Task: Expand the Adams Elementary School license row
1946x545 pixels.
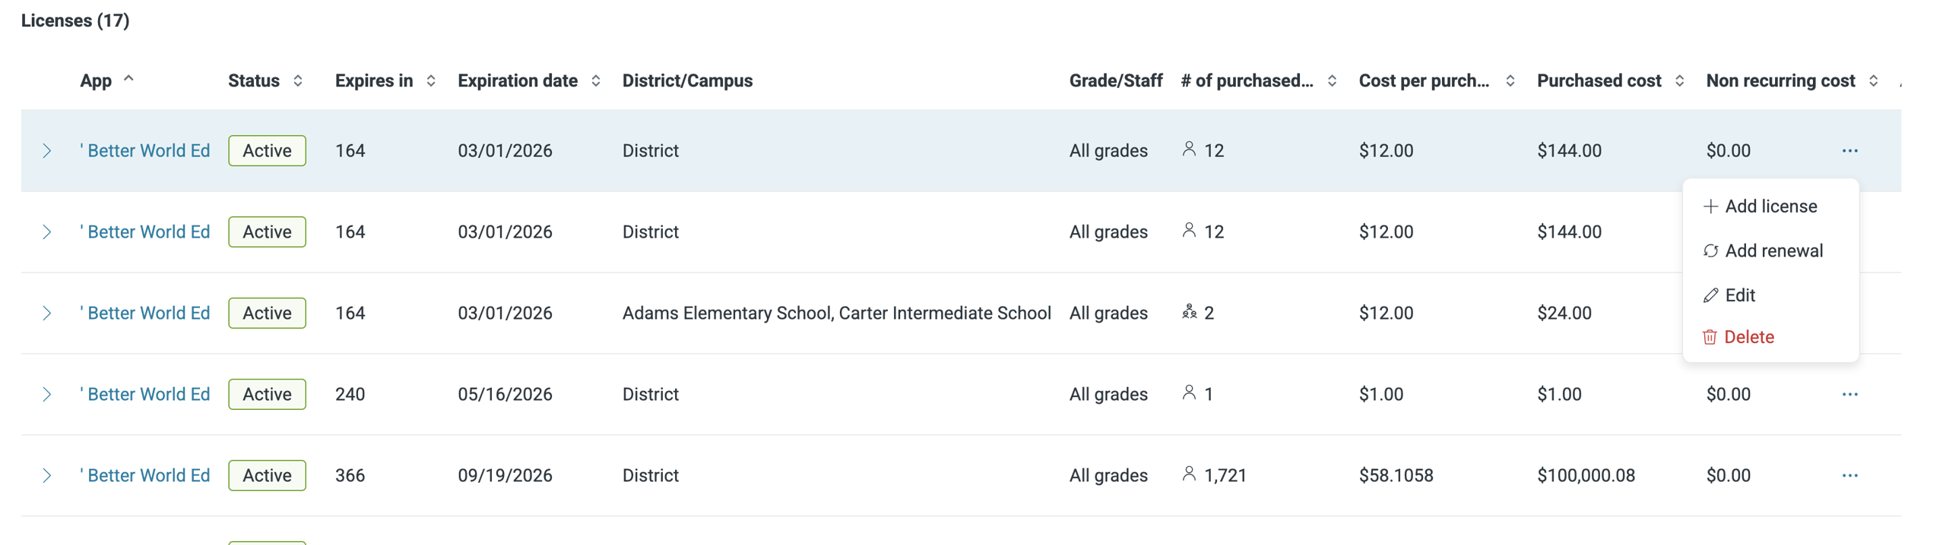Action: pyautogui.click(x=47, y=313)
